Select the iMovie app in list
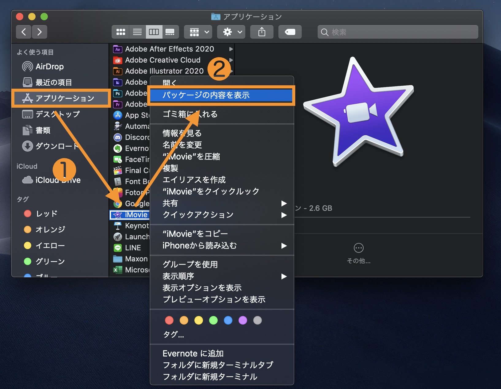The height and width of the screenshot is (389, 501). (x=130, y=215)
